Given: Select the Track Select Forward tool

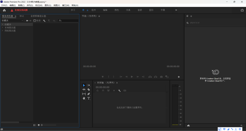Looking at the screenshot, I should (89, 85).
